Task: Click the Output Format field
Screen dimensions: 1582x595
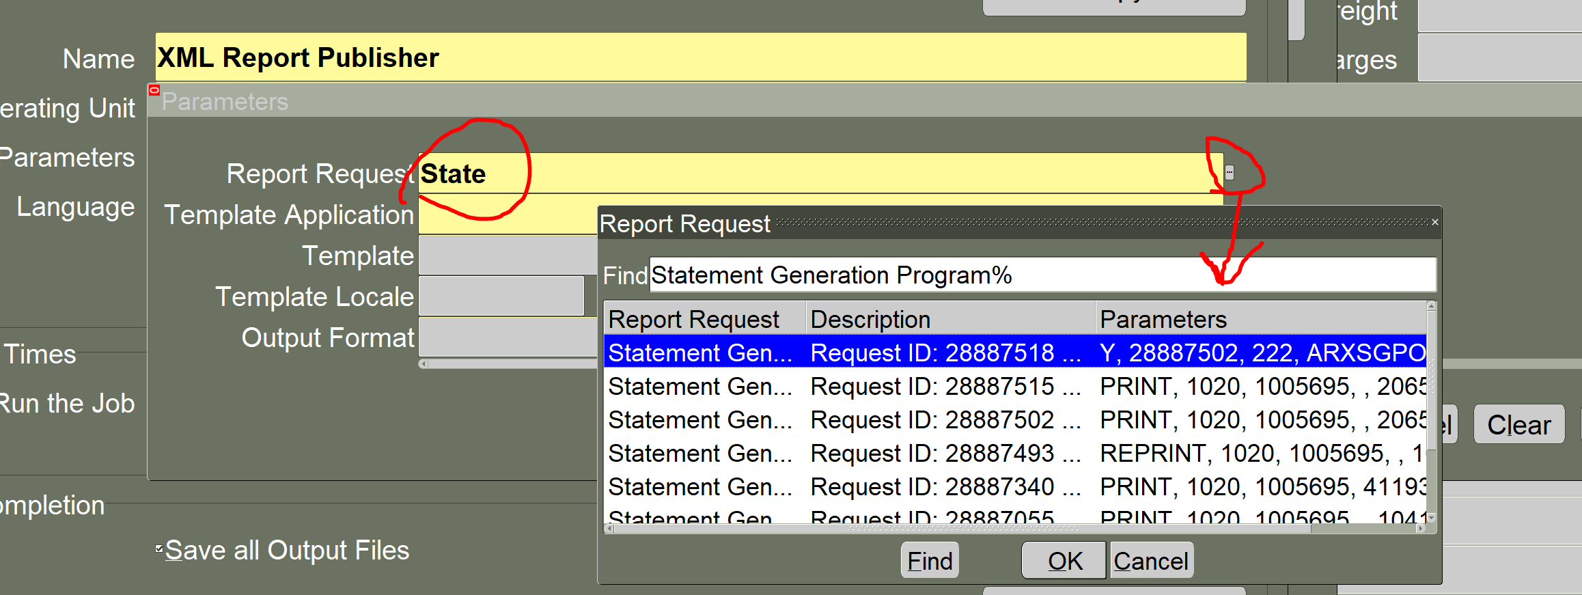Action: point(508,337)
